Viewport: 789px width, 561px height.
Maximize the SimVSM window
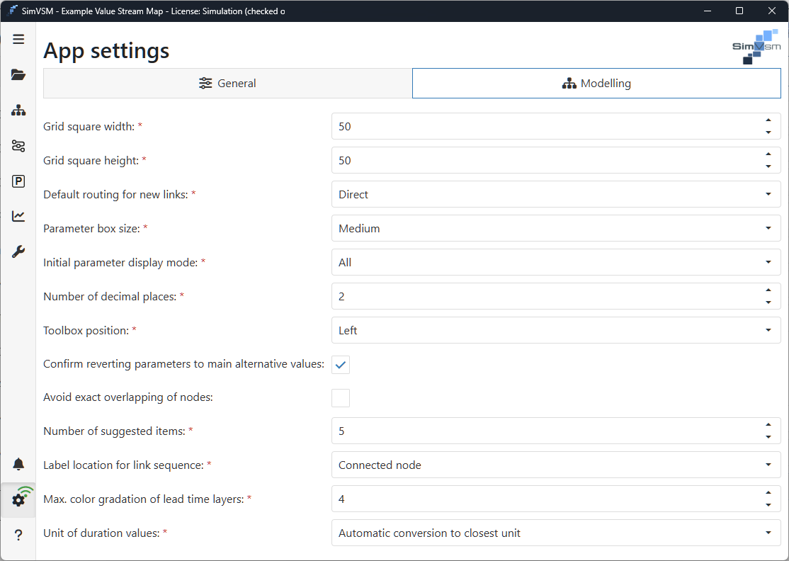pyautogui.click(x=739, y=11)
